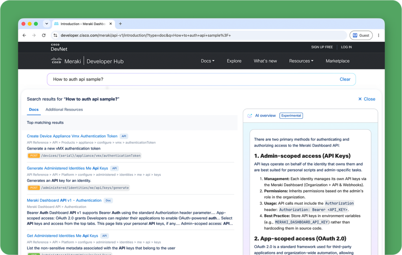Click the 'Authorization: Bearer <API_KEY>' code snippet
Screen dimensions: 402x255
pyautogui.click(x=313, y=209)
